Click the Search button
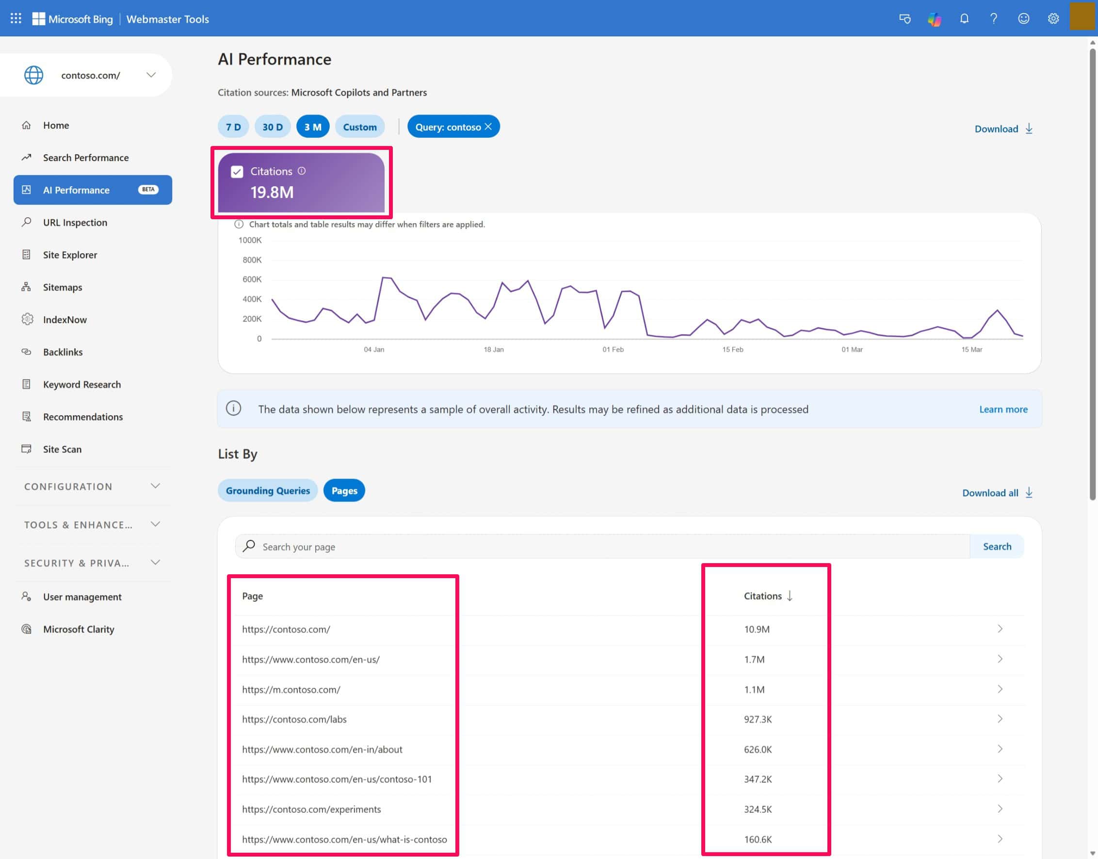The image size is (1098, 859). pyautogui.click(x=997, y=546)
